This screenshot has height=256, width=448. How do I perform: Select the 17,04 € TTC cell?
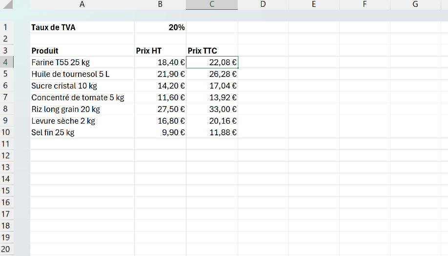pyautogui.click(x=212, y=86)
